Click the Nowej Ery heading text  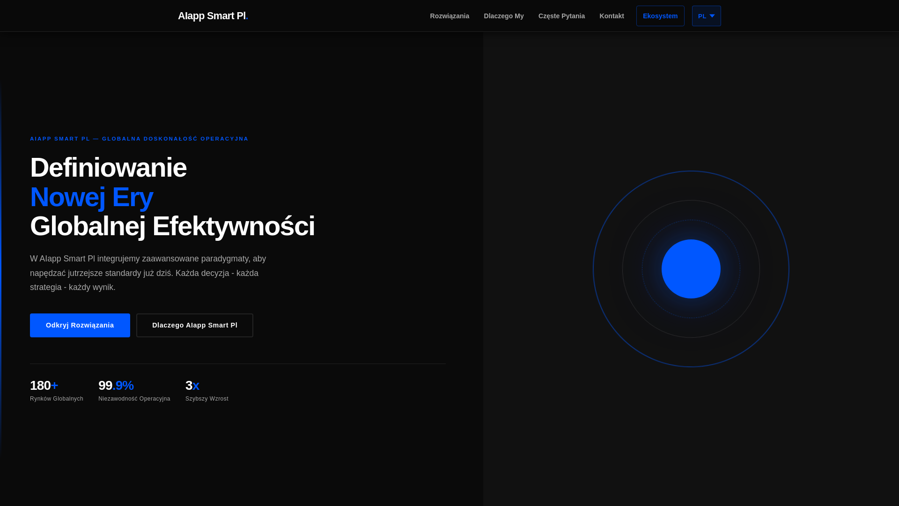(92, 197)
